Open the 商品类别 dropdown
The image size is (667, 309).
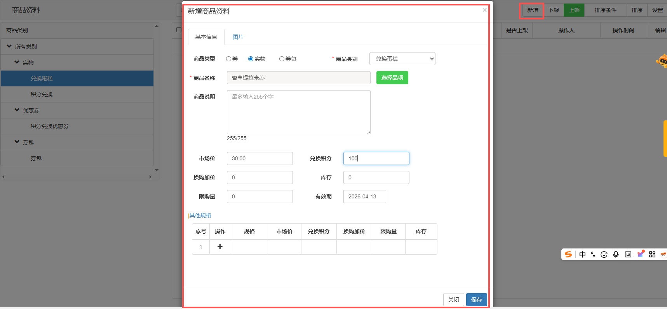[x=402, y=59]
